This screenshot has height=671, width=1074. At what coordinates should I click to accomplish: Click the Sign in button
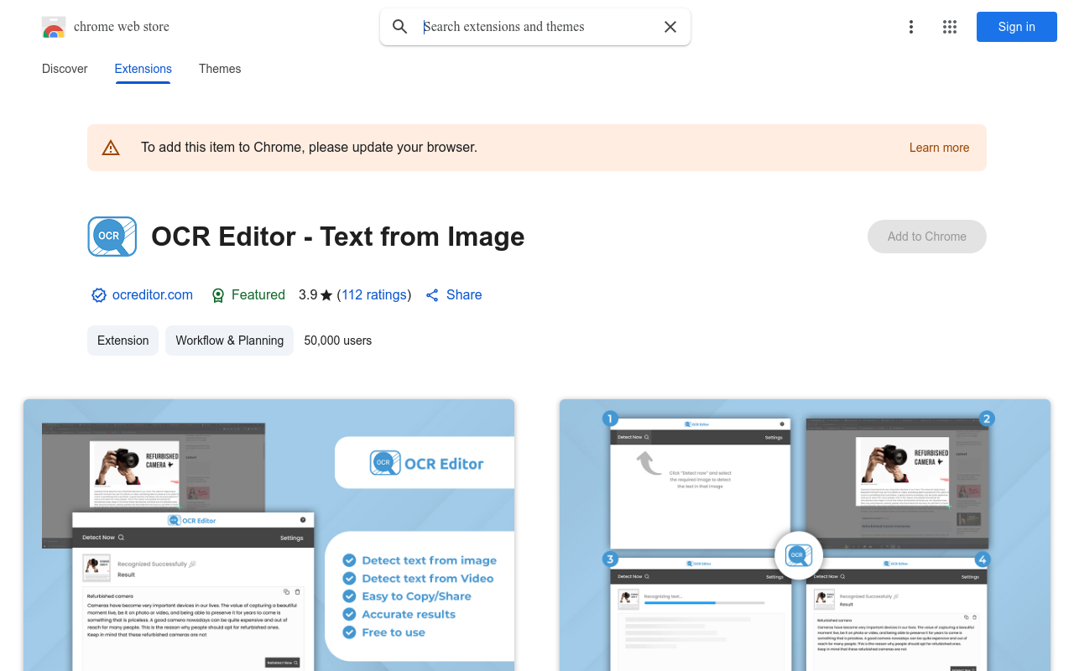tap(1017, 27)
